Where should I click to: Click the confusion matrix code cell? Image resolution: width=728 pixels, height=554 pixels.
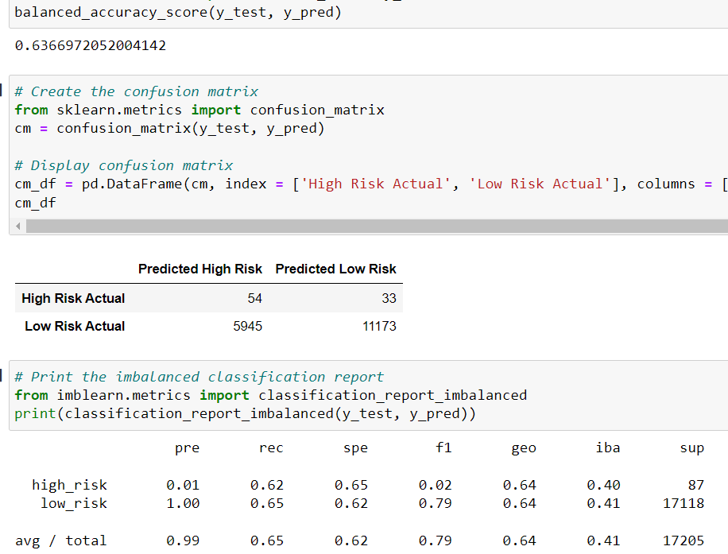point(369,155)
